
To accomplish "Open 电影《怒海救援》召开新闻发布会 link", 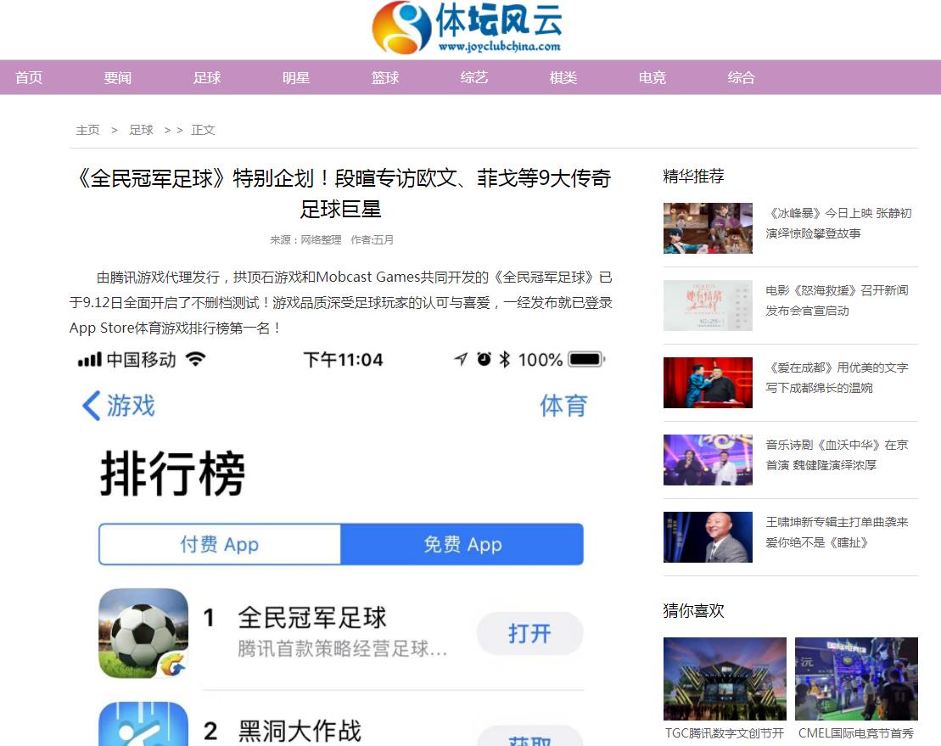I will [x=837, y=300].
